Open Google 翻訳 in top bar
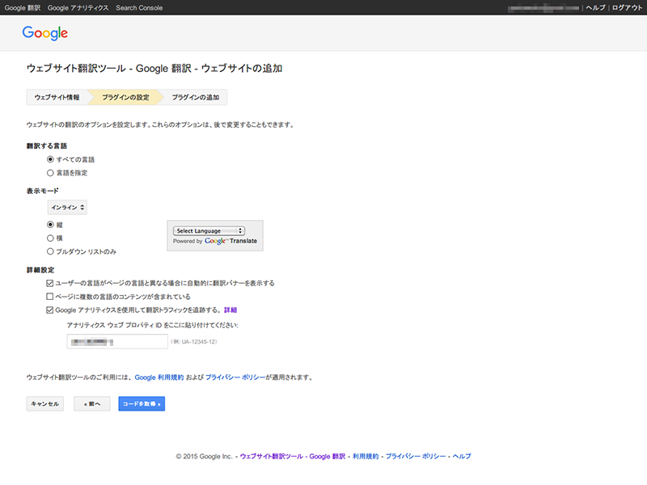 (23, 8)
